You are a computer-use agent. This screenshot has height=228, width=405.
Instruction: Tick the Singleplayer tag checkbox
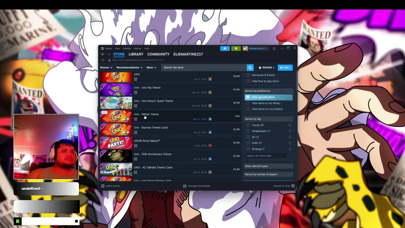click(x=248, y=131)
